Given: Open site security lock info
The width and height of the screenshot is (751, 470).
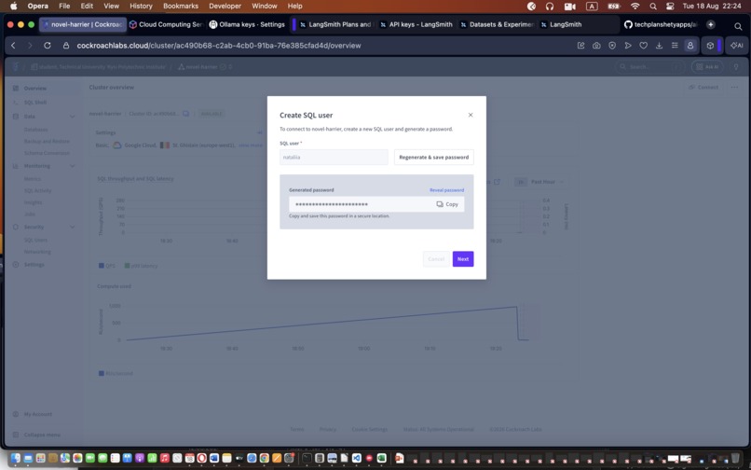Looking at the screenshot, I should pos(66,46).
